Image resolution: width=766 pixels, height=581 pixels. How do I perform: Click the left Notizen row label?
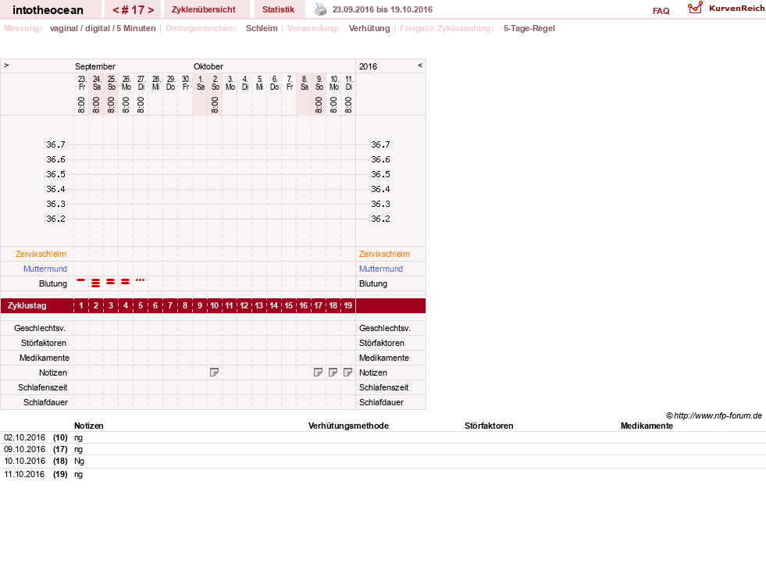(53, 372)
